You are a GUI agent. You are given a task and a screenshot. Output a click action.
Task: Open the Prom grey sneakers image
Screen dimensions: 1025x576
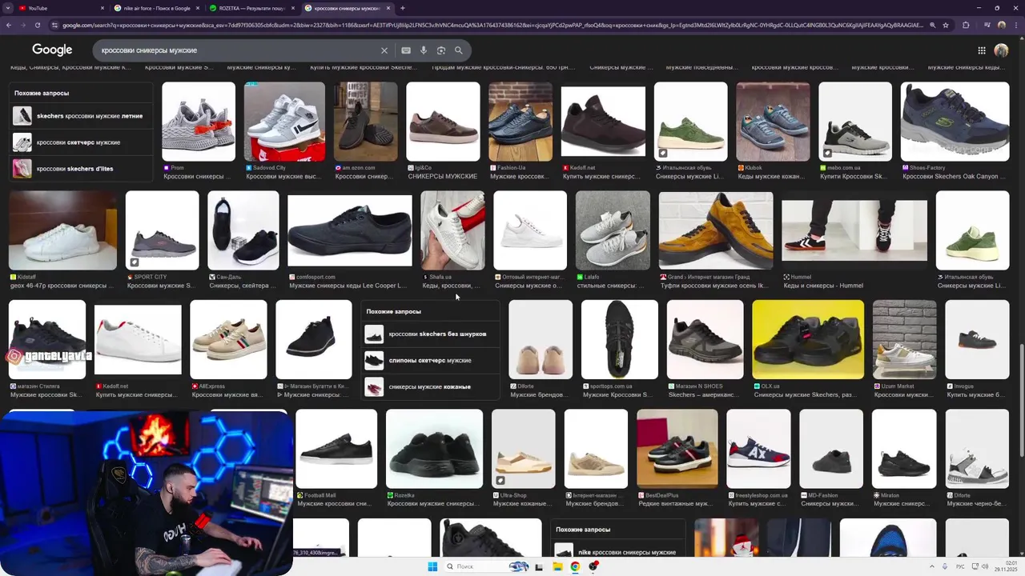(x=199, y=122)
